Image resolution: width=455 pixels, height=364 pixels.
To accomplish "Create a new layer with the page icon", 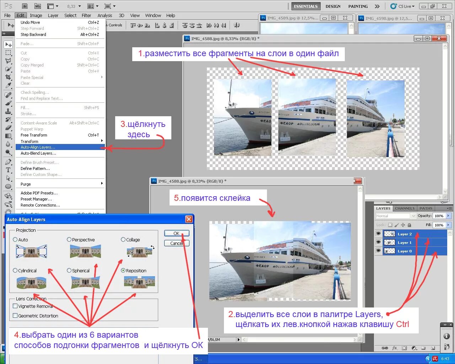I will (x=433, y=348).
